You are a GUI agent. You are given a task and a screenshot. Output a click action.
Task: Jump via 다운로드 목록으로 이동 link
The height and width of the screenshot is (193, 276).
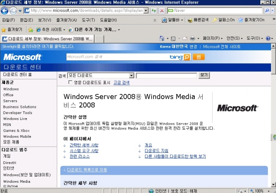click(x=87, y=170)
